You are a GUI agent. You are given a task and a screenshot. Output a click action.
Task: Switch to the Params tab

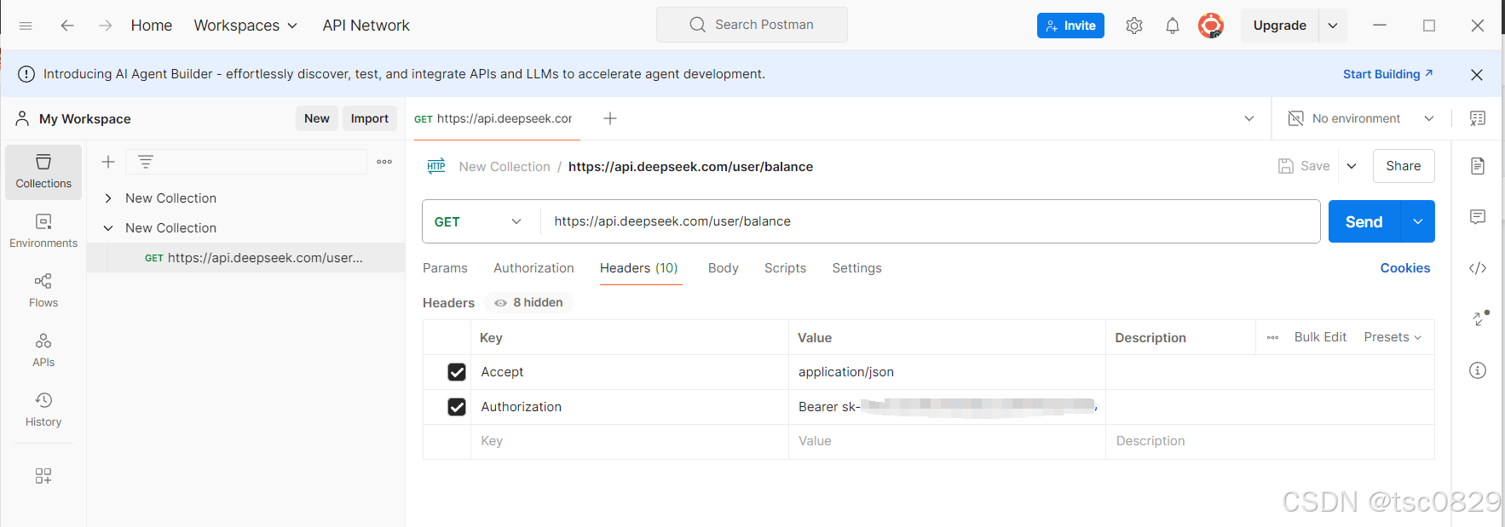point(445,268)
